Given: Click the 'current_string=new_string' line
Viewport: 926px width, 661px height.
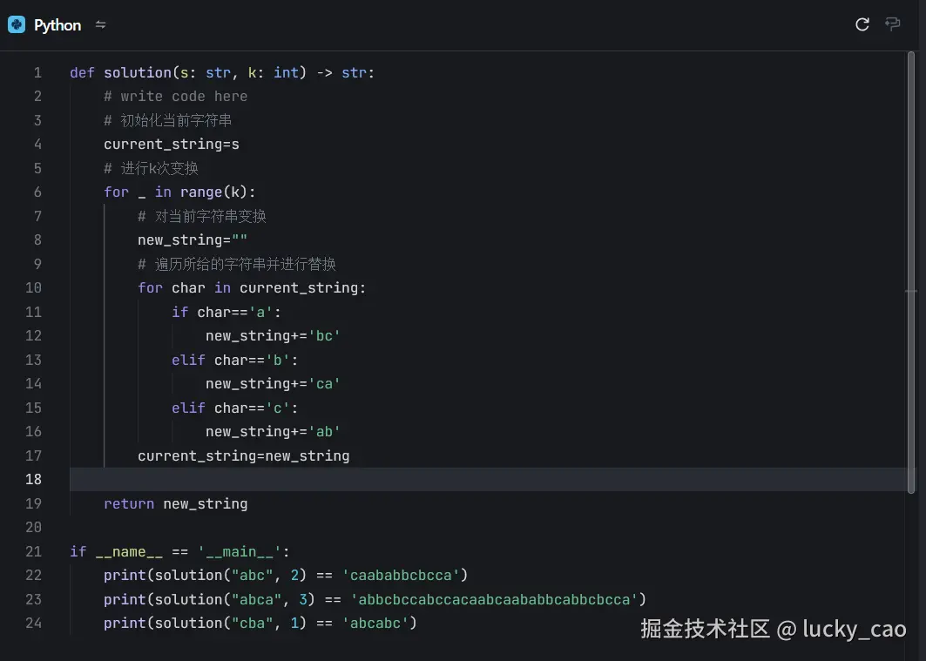Looking at the screenshot, I should (243, 455).
